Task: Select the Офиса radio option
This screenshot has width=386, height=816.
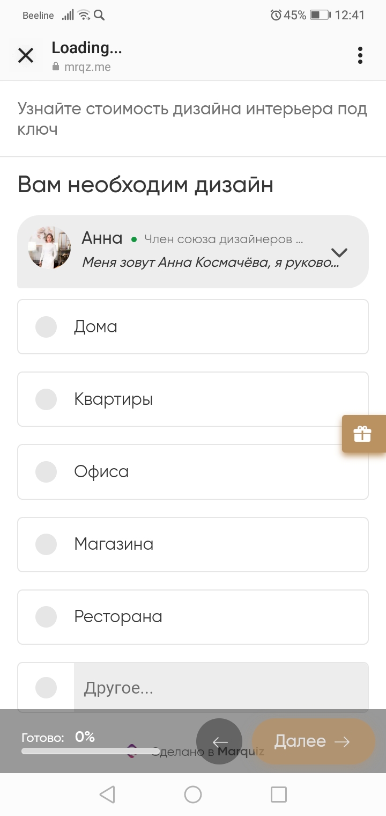Action: 193,471
